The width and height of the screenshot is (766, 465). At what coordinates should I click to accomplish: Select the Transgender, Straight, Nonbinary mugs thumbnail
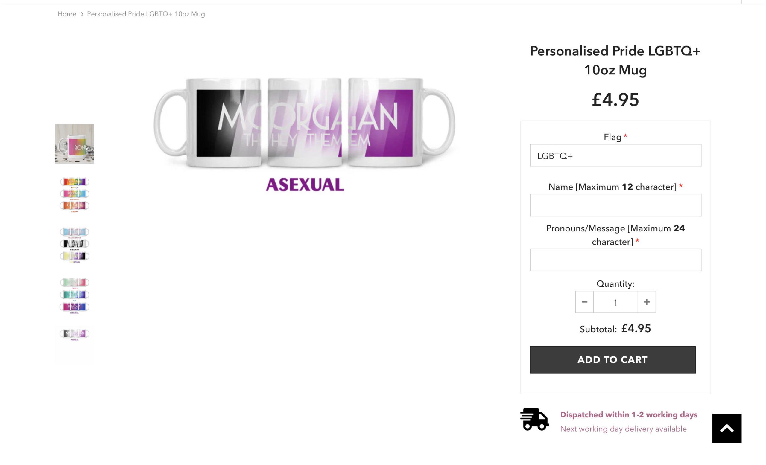75,245
